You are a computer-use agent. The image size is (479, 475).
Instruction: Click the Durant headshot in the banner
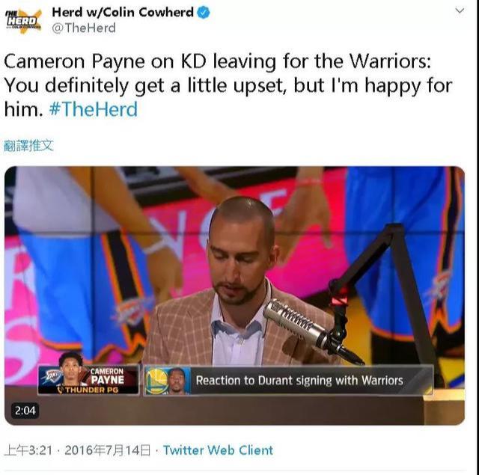click(x=178, y=381)
